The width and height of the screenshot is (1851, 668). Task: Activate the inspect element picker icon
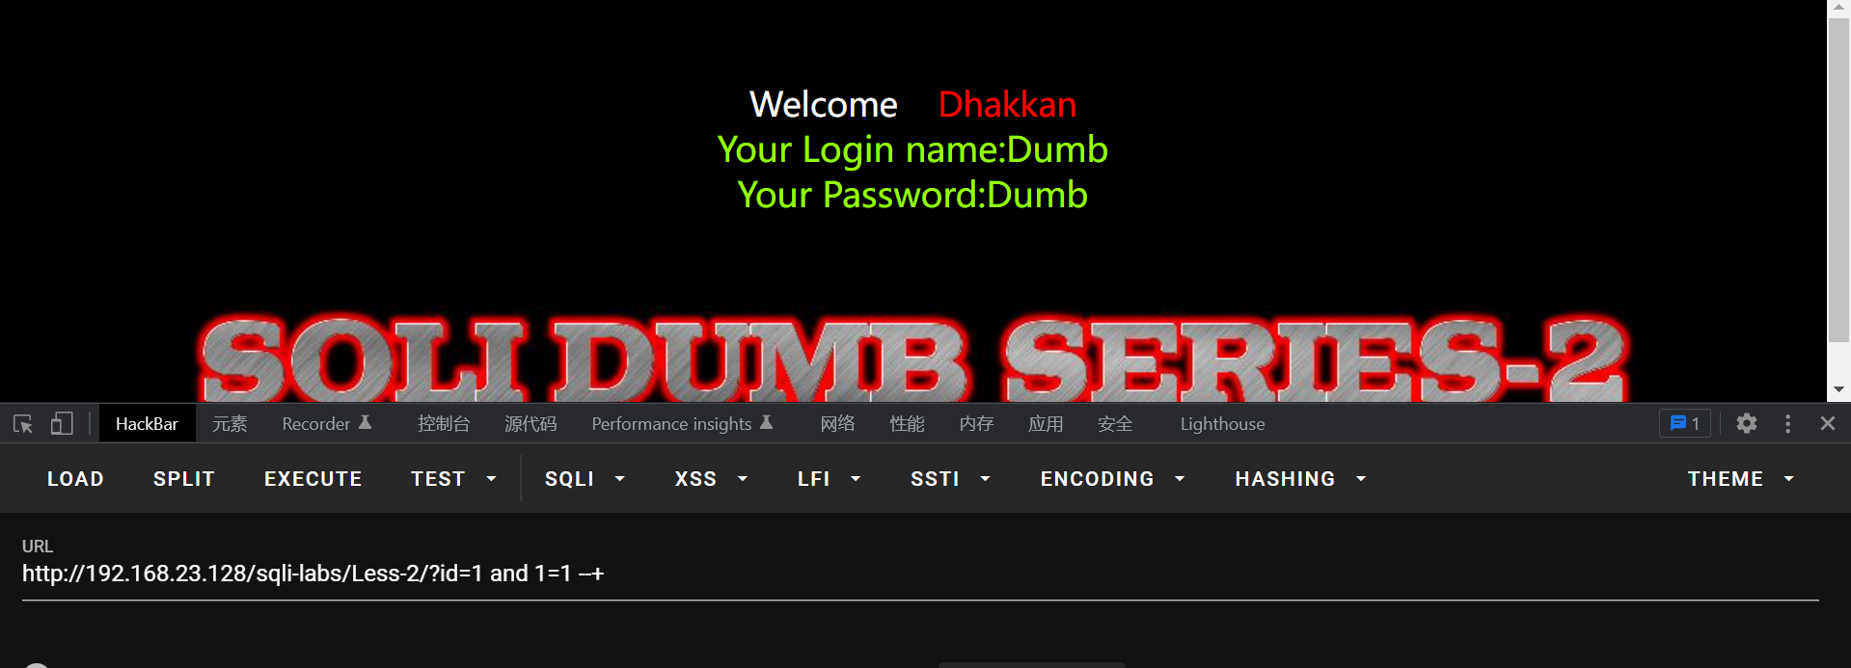tap(23, 423)
